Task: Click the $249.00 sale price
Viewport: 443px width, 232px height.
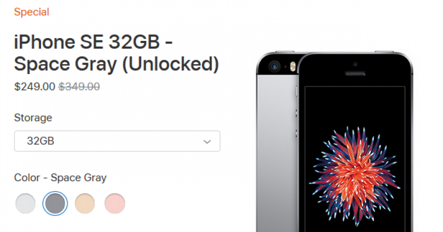Action: [x=35, y=87]
